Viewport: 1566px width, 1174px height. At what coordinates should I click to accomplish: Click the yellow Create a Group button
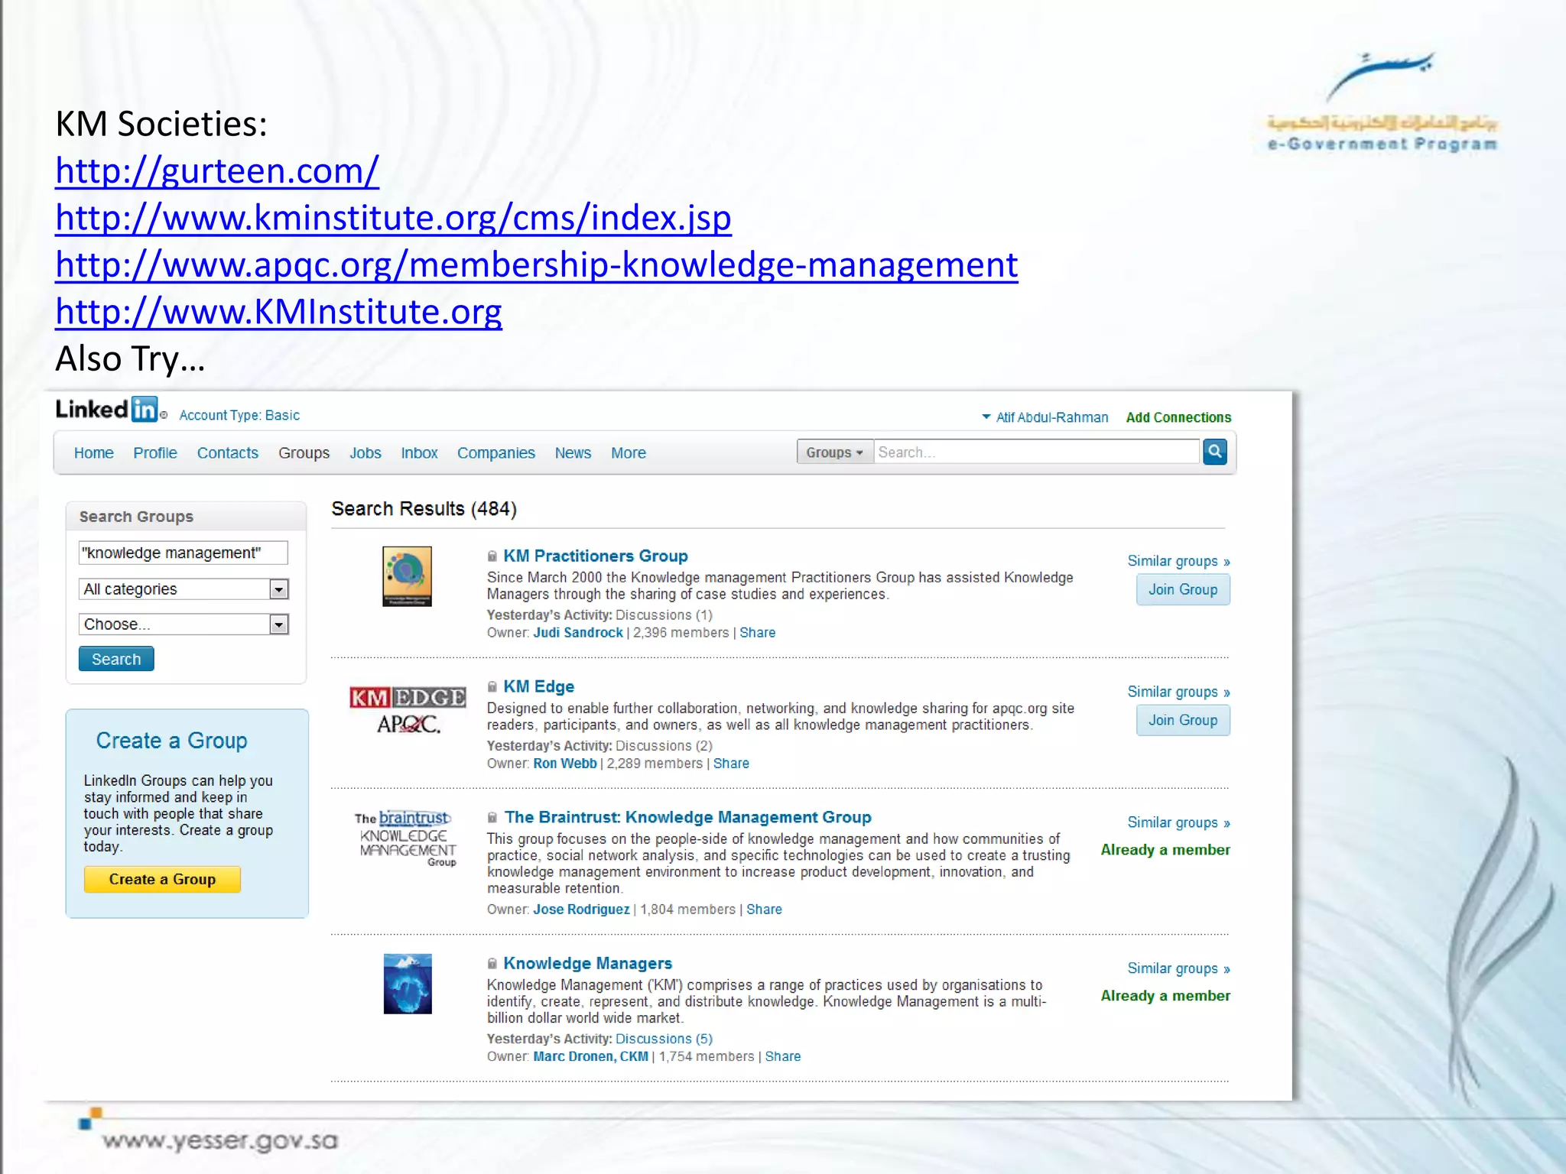point(162,880)
